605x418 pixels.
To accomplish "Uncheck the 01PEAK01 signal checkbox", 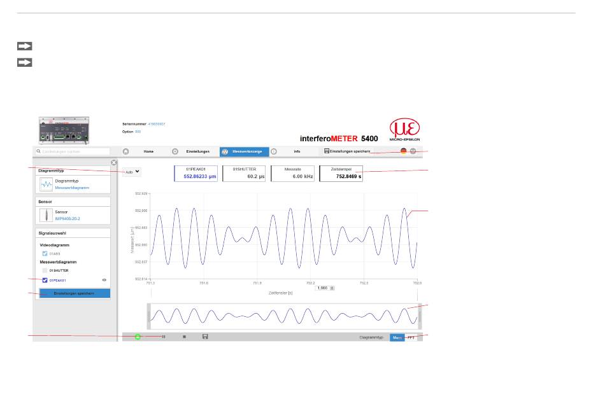I will pos(45,281).
